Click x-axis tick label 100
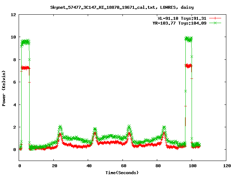234x176 pixels. (193, 166)
